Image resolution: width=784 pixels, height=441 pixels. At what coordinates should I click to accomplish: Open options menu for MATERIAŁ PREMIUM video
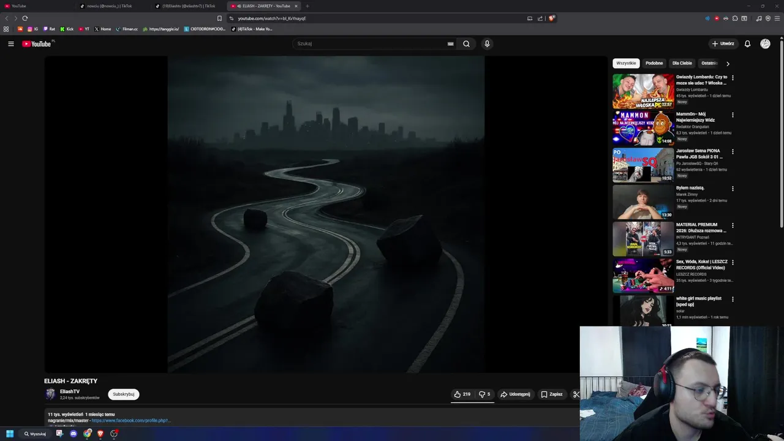coord(733,225)
